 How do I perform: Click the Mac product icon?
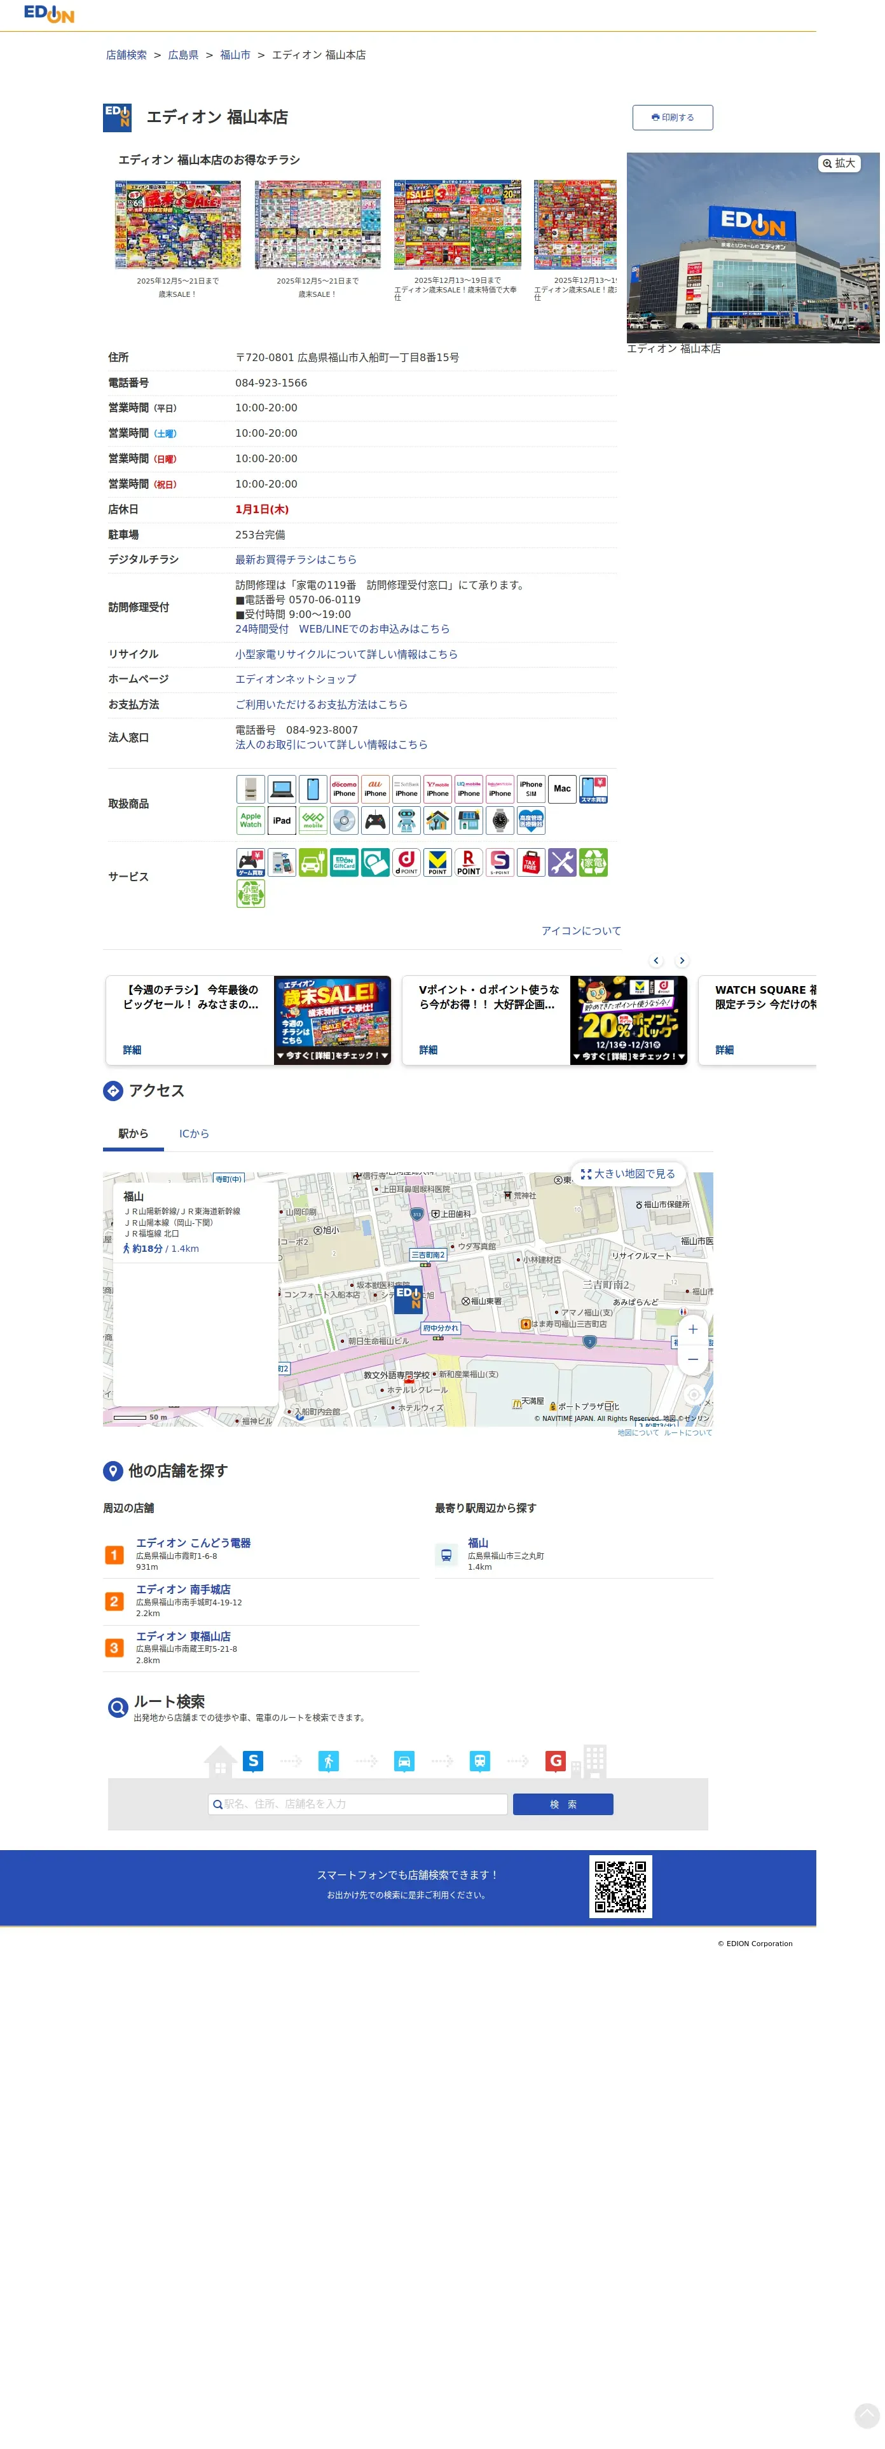563,788
